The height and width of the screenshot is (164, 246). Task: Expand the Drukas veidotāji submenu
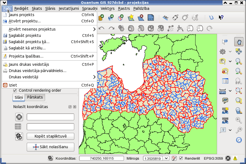point(49,77)
